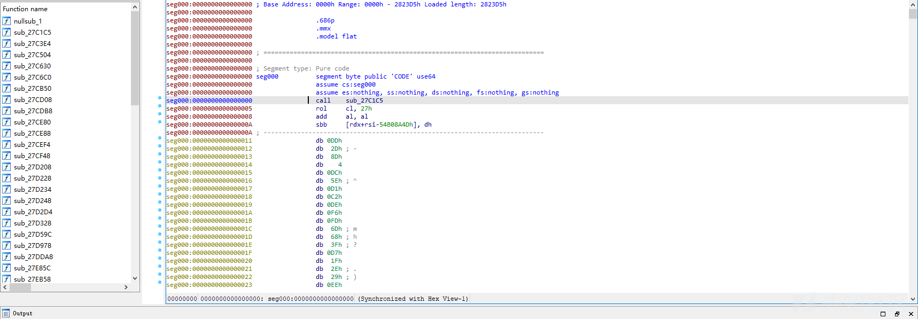The image size is (918, 319).
Task: Click the seg000 segment name label
Action: [267, 76]
